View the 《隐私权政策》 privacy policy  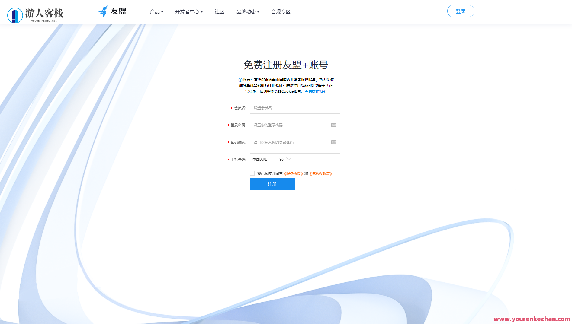(320, 174)
